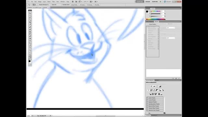
Task: Add a Brightness/Contrast adjustment
Action: tap(151, 86)
